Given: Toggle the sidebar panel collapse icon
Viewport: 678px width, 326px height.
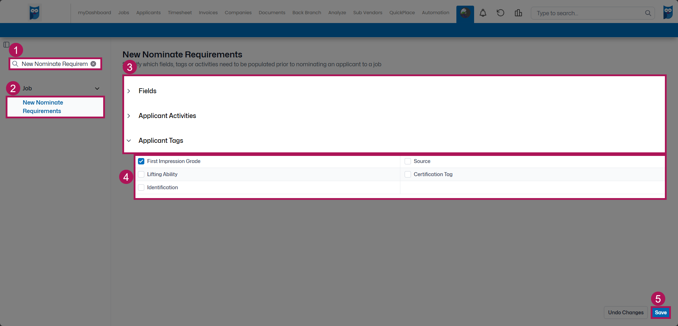Looking at the screenshot, I should [6, 45].
